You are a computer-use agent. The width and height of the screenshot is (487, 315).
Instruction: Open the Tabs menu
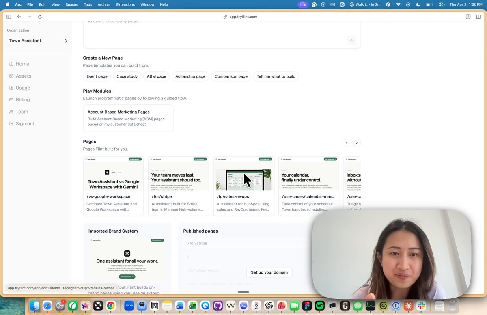pyautogui.click(x=88, y=4)
